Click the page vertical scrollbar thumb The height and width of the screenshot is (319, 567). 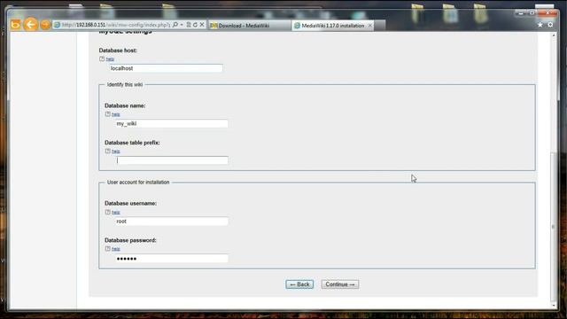pyautogui.click(x=553, y=226)
